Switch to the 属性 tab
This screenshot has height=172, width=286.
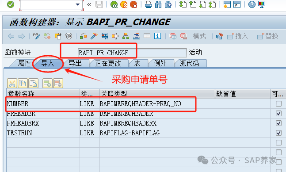click(x=24, y=64)
